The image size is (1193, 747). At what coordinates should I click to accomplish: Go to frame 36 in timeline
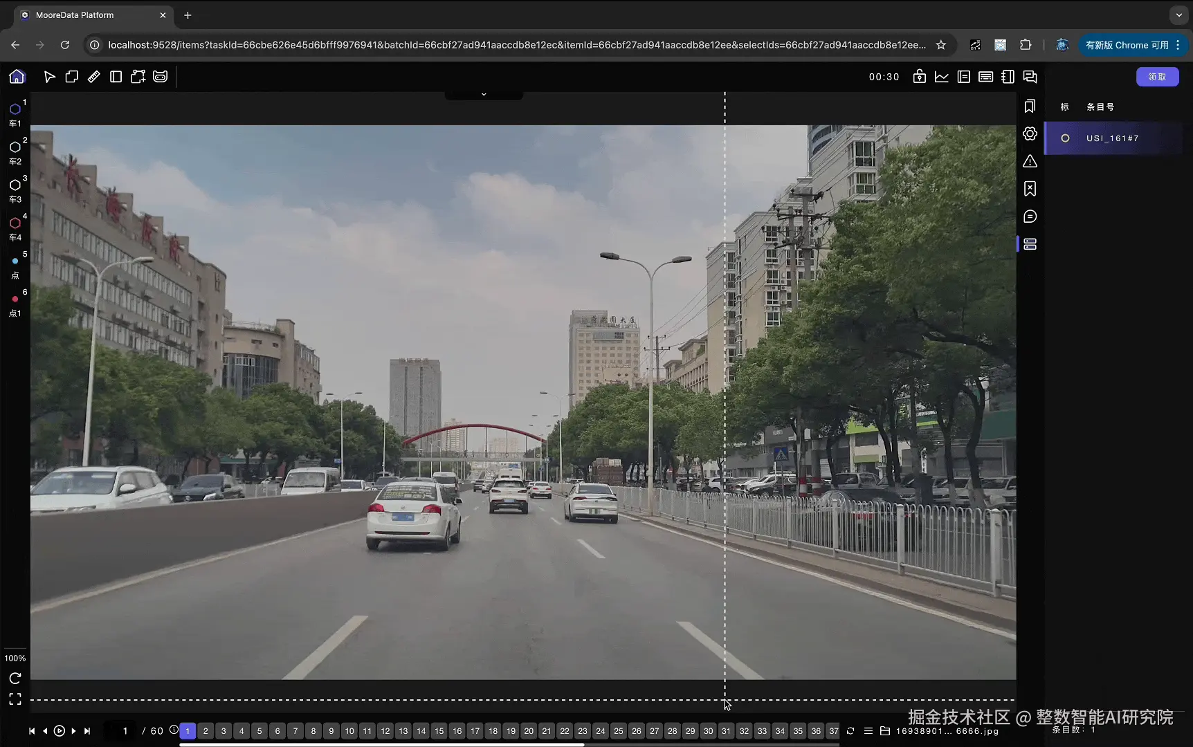click(817, 731)
